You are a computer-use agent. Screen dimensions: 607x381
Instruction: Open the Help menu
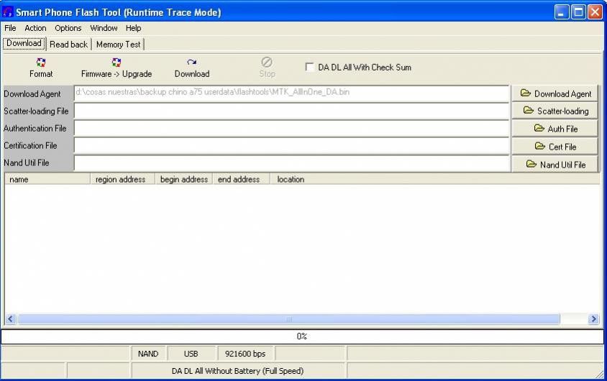133,28
